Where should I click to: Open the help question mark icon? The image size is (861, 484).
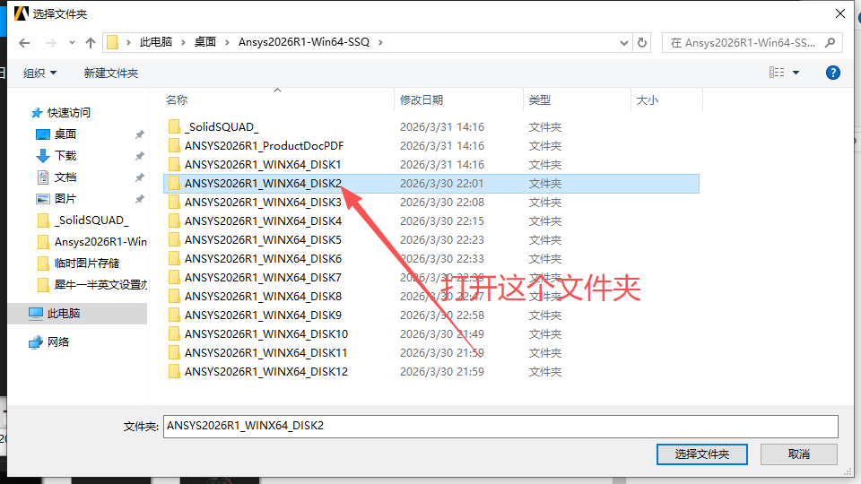(833, 73)
